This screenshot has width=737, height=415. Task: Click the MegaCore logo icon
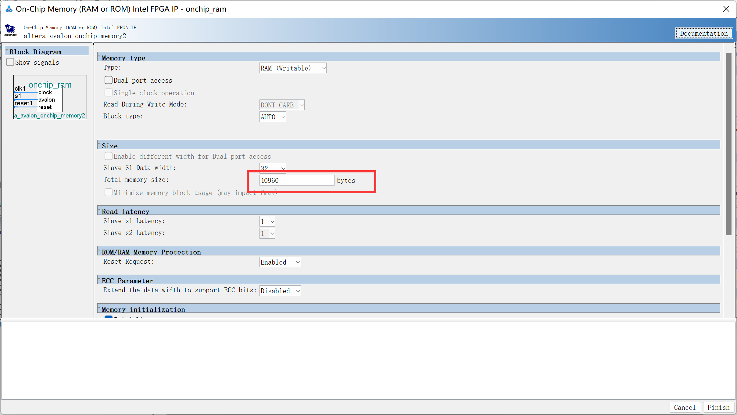[x=11, y=30]
